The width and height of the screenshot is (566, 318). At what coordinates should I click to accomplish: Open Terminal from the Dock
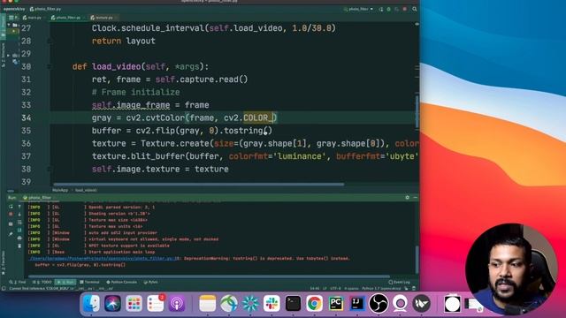pos(293,304)
